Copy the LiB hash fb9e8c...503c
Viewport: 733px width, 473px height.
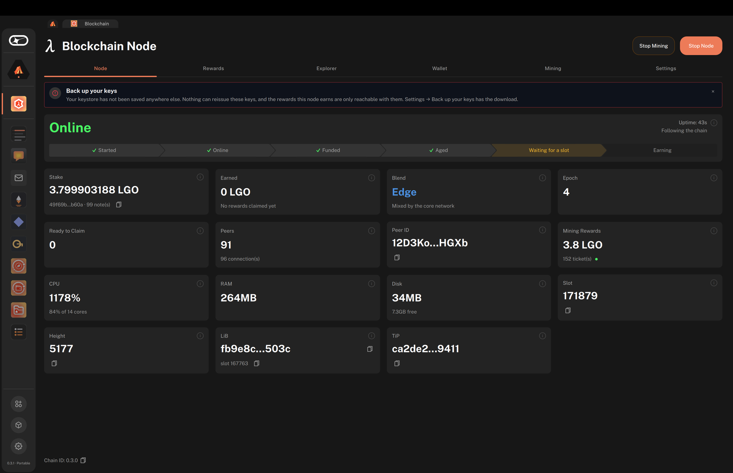pyautogui.click(x=370, y=349)
